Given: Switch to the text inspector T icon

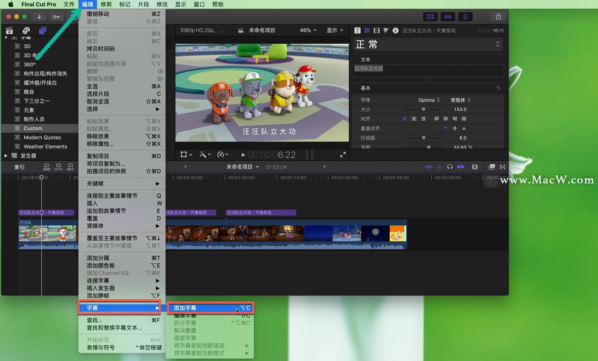Looking at the screenshot, I should click(x=357, y=30).
